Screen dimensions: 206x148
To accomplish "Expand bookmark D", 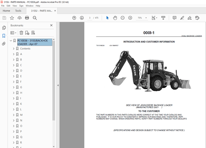I will (x=14, y=71).
